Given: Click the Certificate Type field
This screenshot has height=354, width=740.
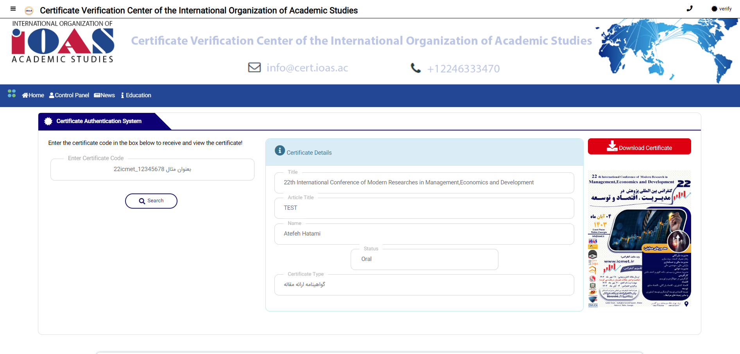Looking at the screenshot, I should 424,284.
